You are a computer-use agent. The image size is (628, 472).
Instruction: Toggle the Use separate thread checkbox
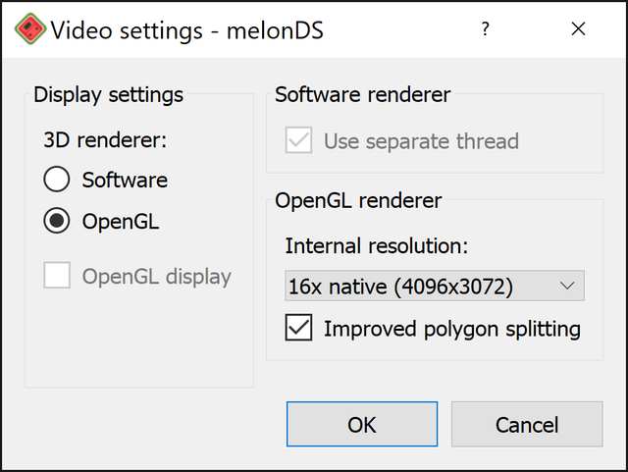(x=298, y=140)
